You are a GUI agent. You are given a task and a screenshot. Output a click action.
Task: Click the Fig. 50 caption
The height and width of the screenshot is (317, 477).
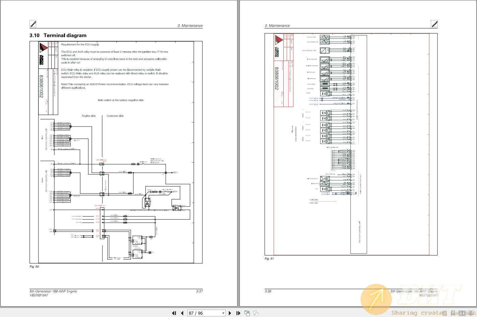tap(34, 267)
